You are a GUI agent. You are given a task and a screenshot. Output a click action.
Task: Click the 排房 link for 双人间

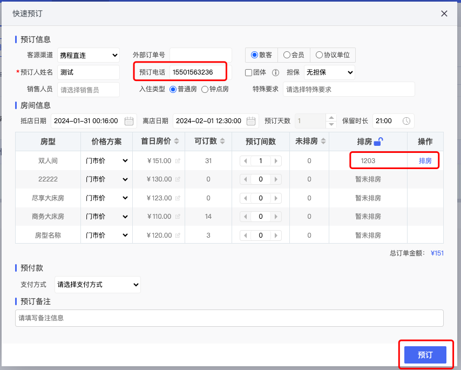(x=425, y=161)
